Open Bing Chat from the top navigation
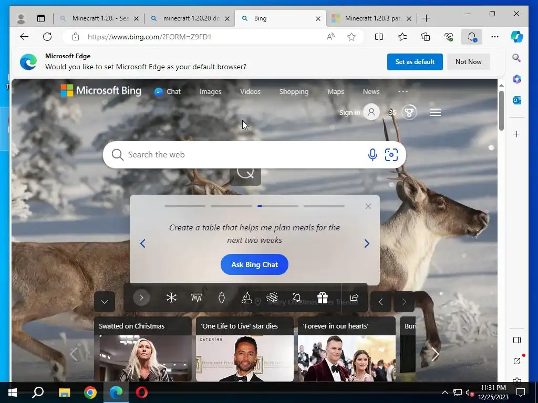The width and height of the screenshot is (538, 403). point(168,91)
